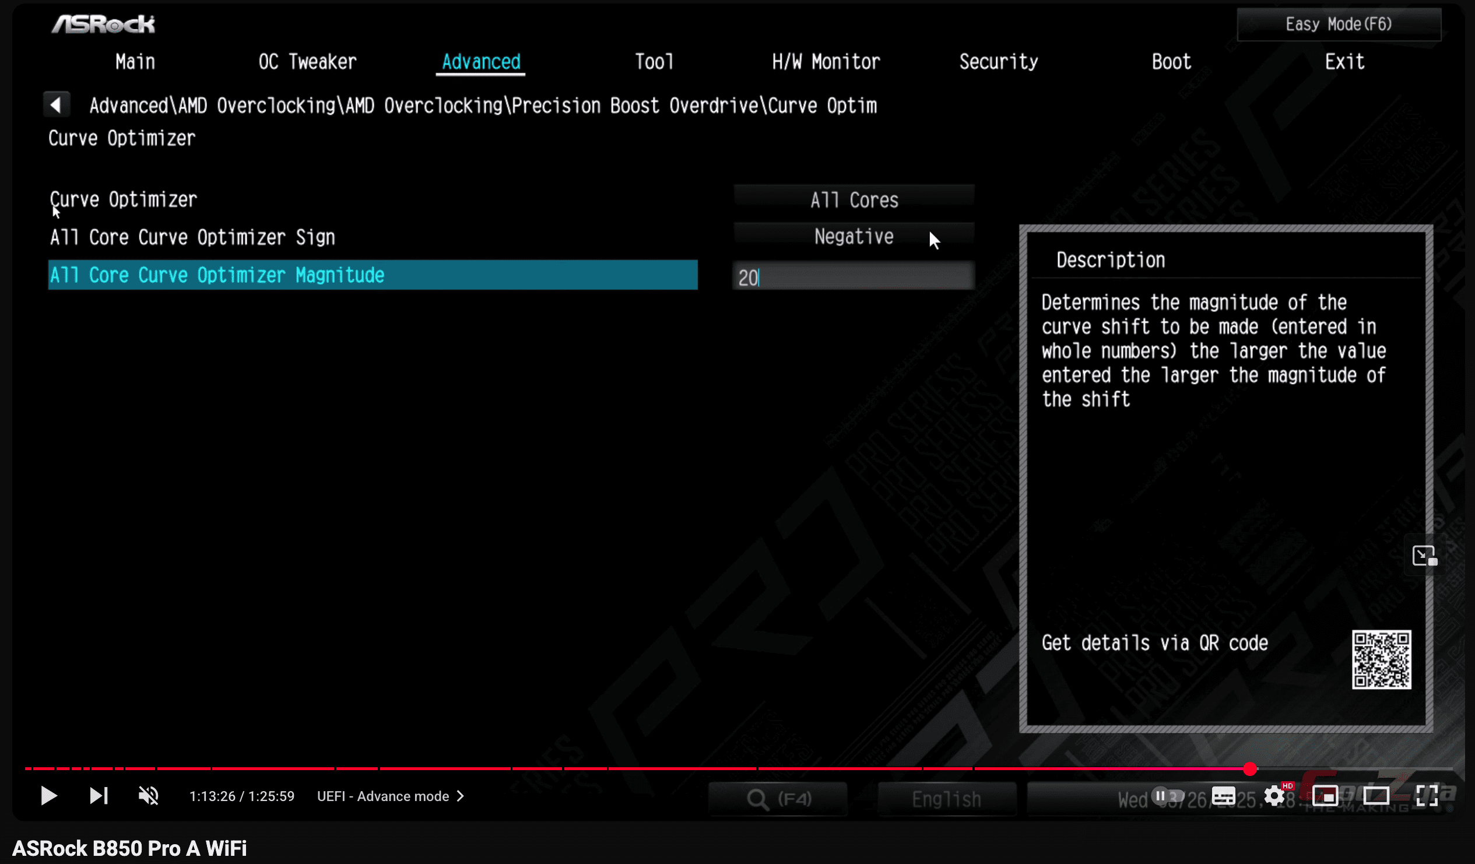The height and width of the screenshot is (864, 1475).
Task: Unmute the video audio
Action: pyautogui.click(x=148, y=796)
